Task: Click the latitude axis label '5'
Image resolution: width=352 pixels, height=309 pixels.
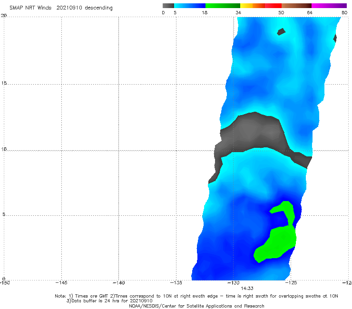Action: point(4,214)
